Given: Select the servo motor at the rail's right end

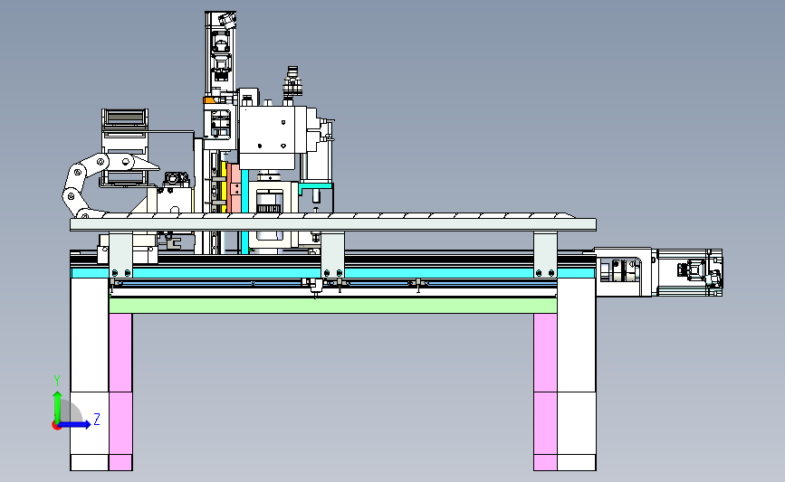Looking at the screenshot, I should (689, 272).
